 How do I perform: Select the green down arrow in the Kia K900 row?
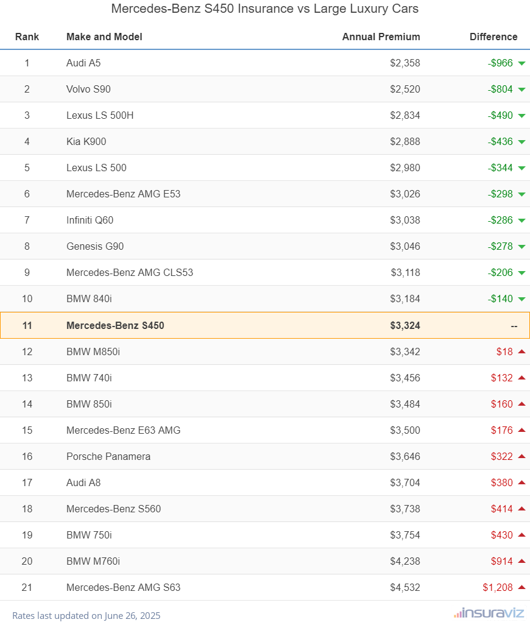(521, 143)
